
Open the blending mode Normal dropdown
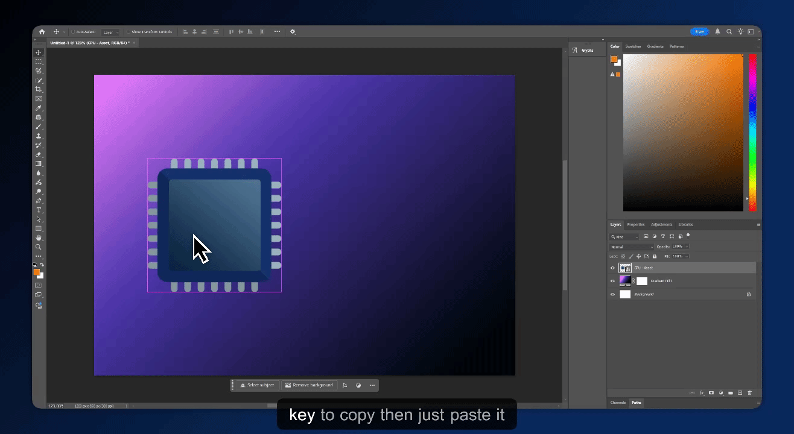(631, 247)
